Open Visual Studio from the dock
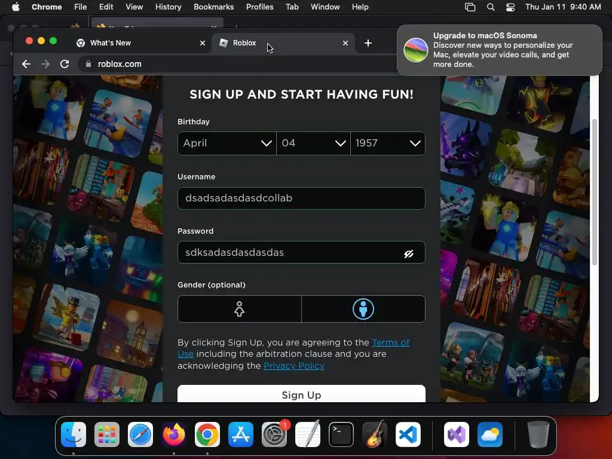This screenshot has width=612, height=459. coord(457,434)
